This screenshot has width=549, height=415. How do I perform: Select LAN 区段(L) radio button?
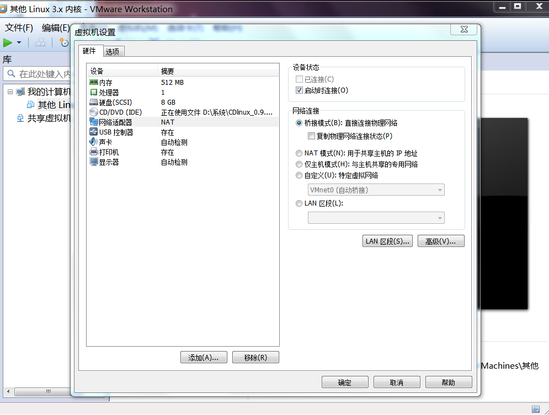299,203
